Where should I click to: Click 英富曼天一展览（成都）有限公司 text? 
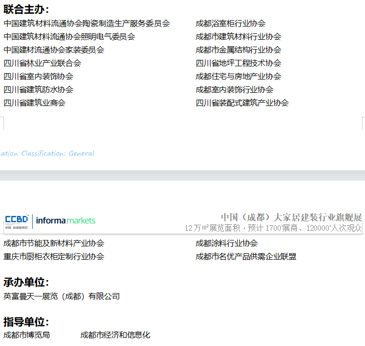[x=62, y=296]
